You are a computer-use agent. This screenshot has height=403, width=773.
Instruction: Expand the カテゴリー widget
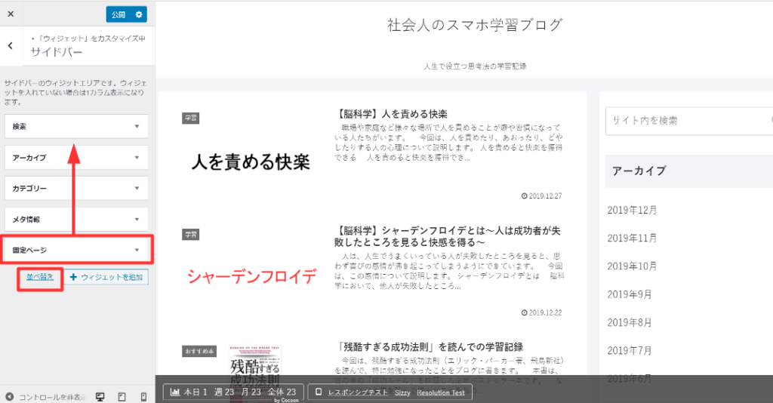(x=76, y=188)
